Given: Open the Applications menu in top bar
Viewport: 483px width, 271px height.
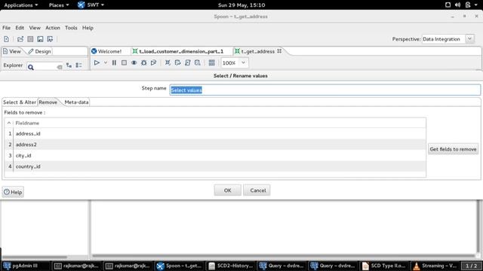Looking at the screenshot, I should pos(20,5).
